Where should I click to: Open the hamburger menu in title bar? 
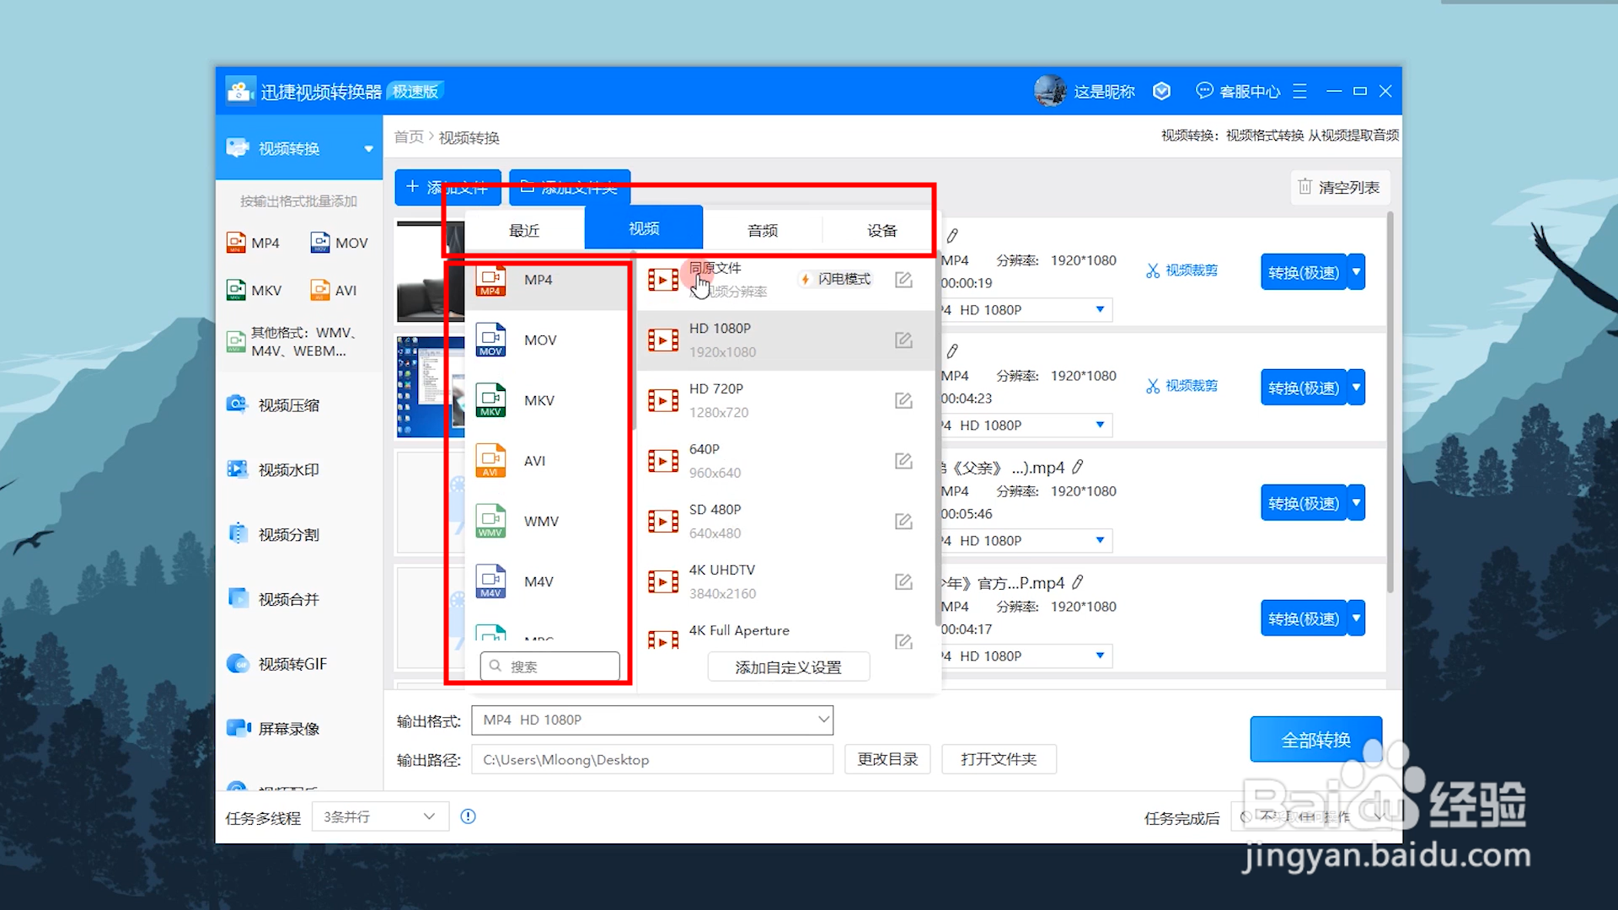click(1299, 91)
